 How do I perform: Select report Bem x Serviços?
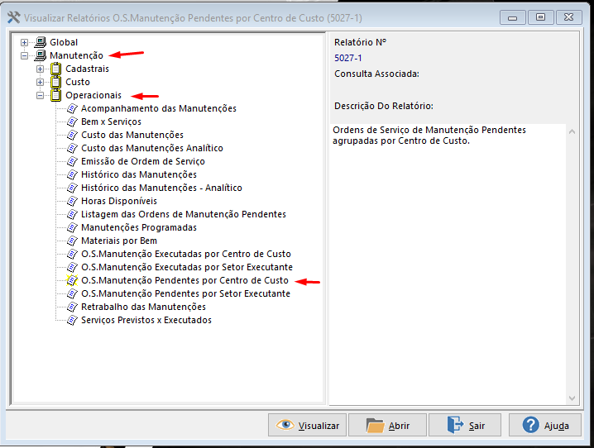click(x=111, y=122)
